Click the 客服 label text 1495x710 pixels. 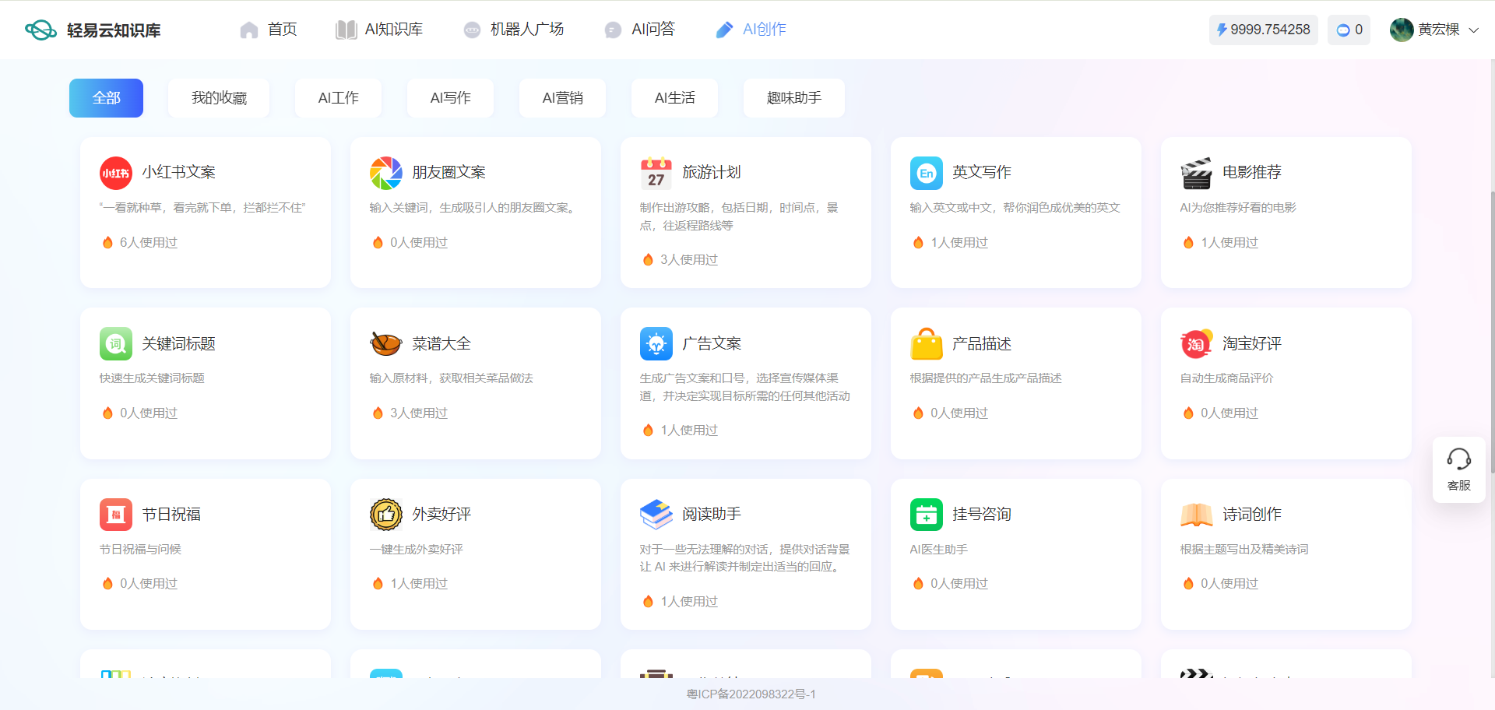click(1458, 486)
